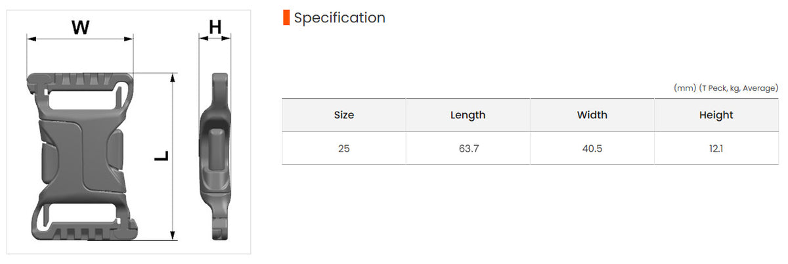This screenshot has width=788, height=264.
Task: Click the L length dimension label
Action: click(162, 156)
